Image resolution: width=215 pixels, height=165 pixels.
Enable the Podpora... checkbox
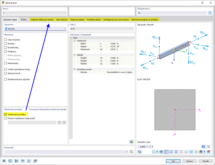5,51
